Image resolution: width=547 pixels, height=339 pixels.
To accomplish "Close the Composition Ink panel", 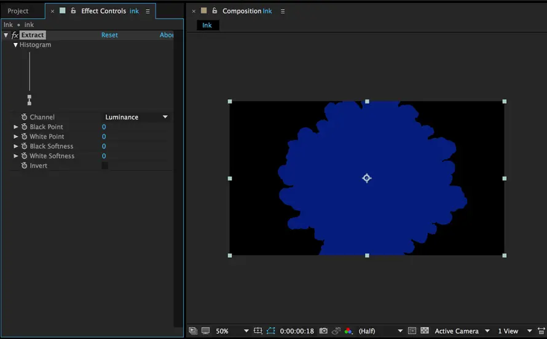I will (x=194, y=11).
